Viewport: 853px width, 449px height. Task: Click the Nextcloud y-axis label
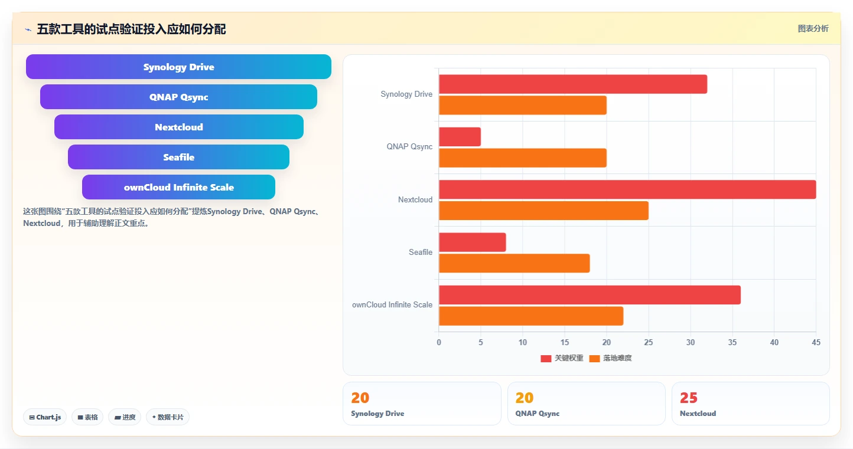[415, 199]
